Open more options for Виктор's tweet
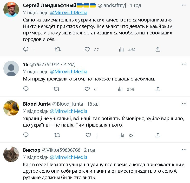The height and width of the screenshot is (183, 190). (x=184, y=150)
